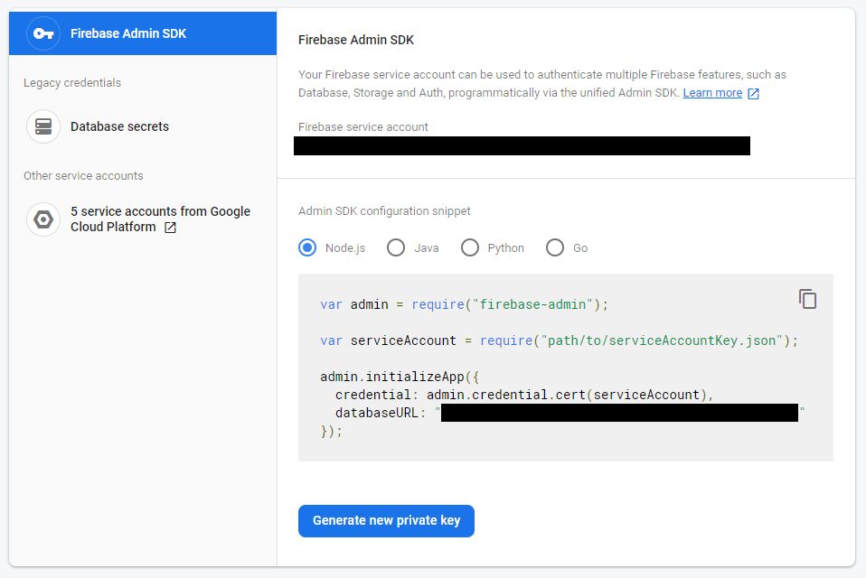Click the Node.js label text

[x=345, y=248]
